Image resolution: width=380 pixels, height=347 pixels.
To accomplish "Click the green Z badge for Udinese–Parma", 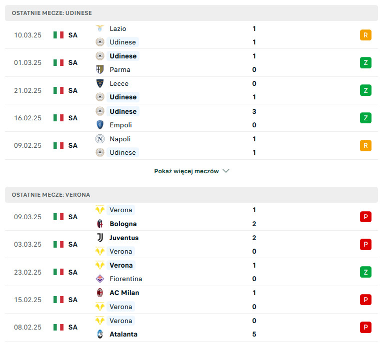I will [x=365, y=63].
